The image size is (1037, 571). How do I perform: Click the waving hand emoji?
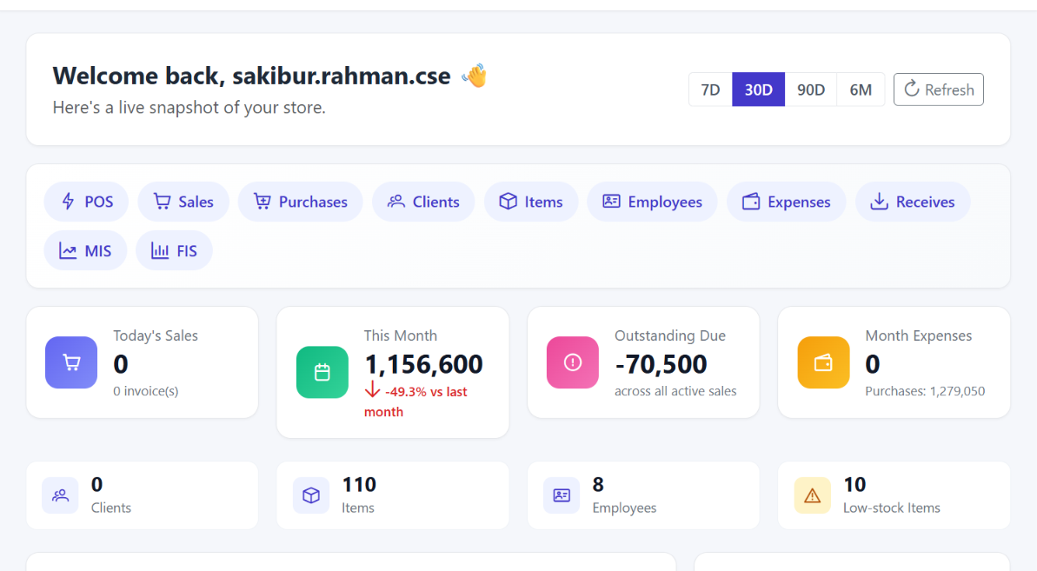pos(475,76)
